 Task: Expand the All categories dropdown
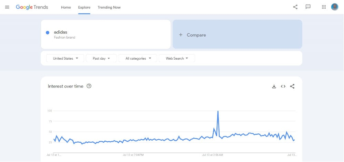[x=138, y=58]
